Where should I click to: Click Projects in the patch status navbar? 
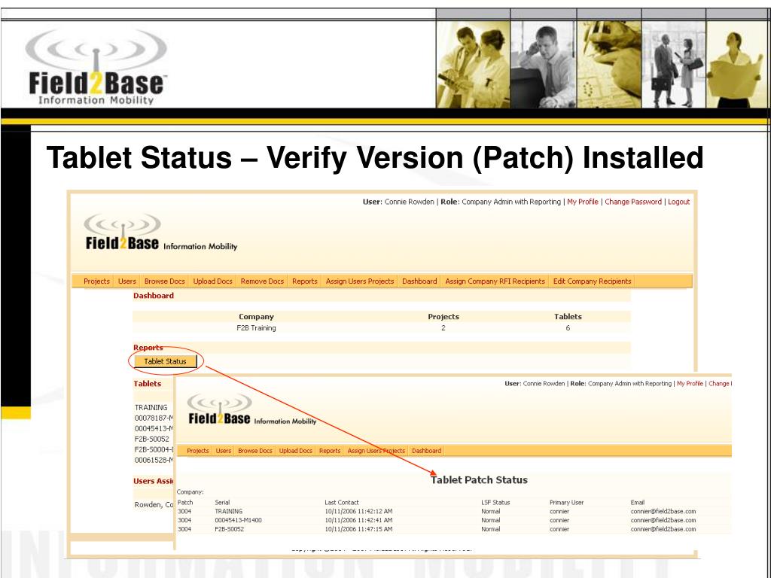(198, 451)
